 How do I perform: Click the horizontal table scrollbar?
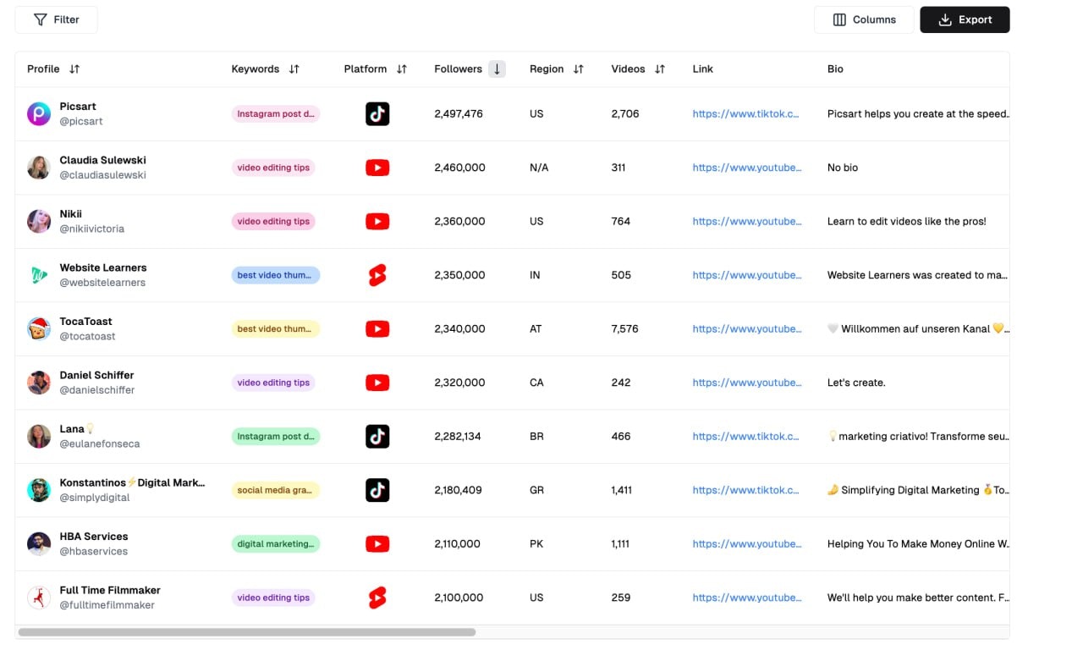(x=247, y=632)
